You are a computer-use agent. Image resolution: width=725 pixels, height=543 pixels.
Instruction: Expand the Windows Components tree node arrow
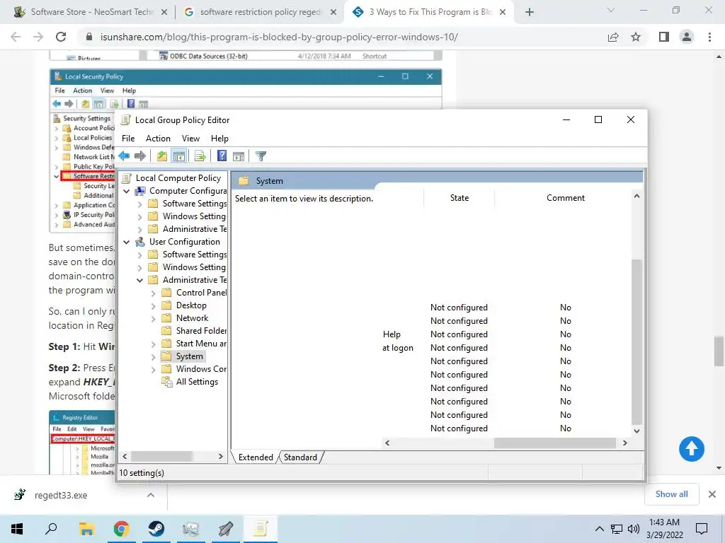153,369
